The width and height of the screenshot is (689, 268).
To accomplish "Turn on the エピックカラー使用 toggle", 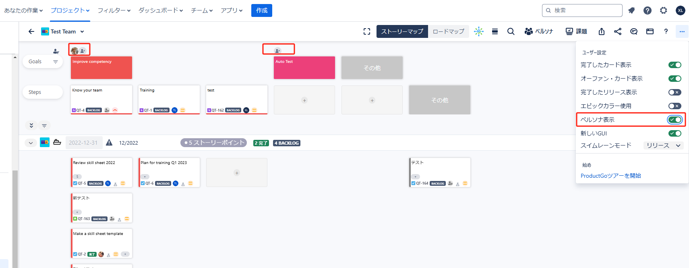I will pyautogui.click(x=675, y=106).
